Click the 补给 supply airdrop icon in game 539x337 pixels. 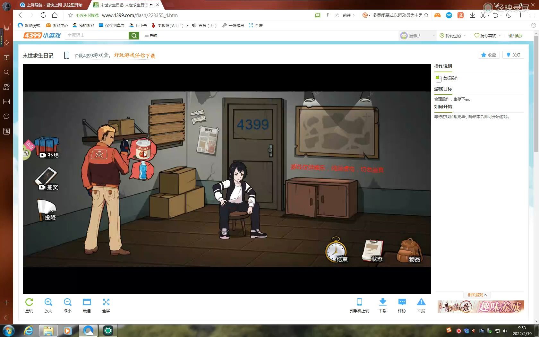tap(47, 148)
